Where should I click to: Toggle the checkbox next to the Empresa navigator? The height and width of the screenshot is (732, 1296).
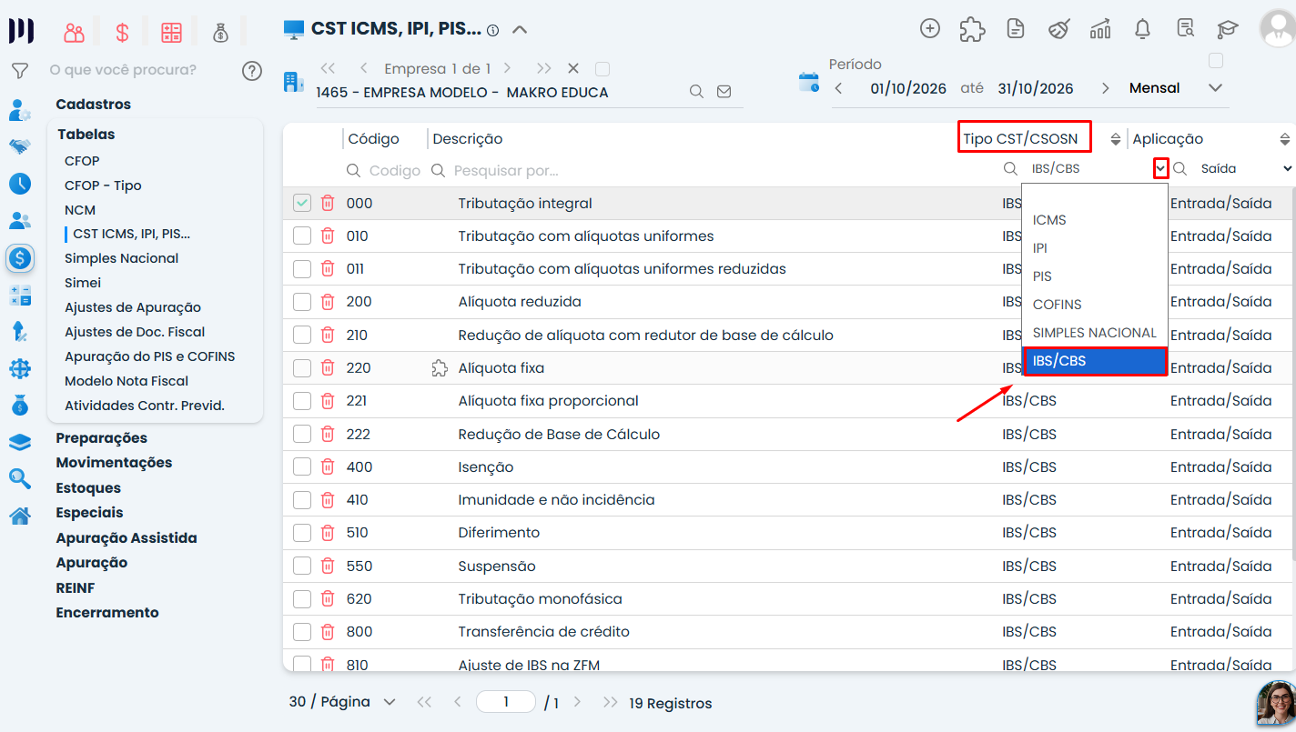click(602, 69)
